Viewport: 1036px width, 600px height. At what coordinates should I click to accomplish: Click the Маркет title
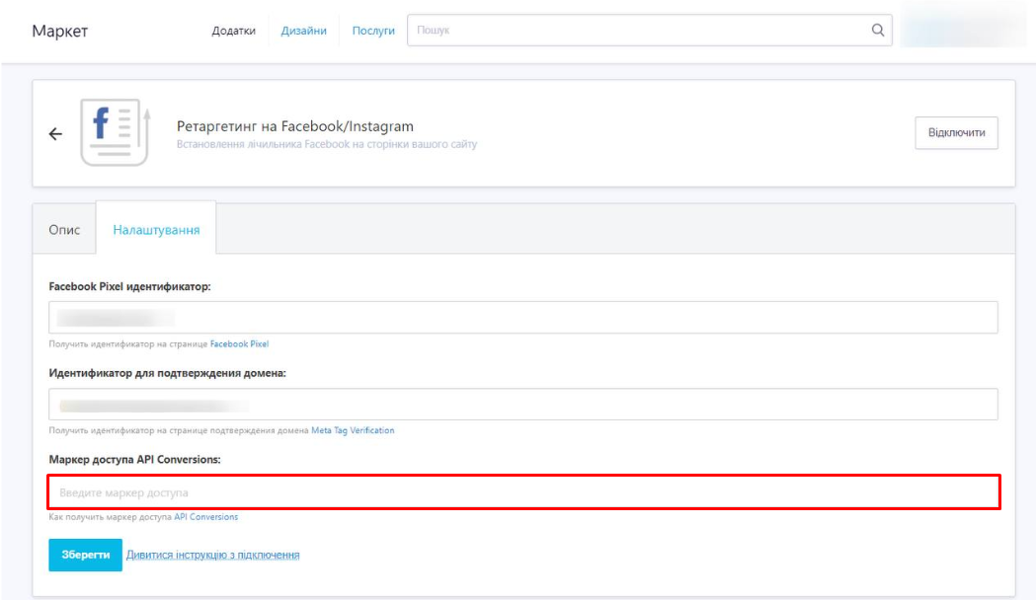click(x=60, y=31)
